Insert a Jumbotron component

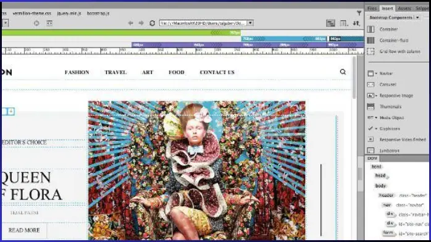point(383,151)
